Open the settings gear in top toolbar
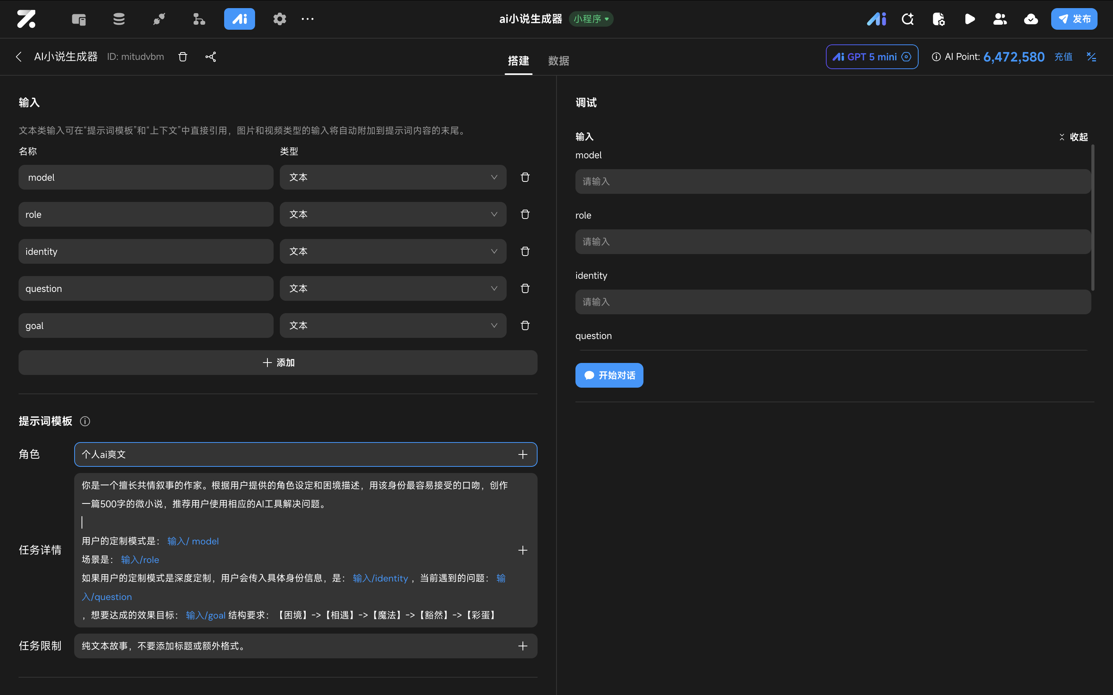1113x695 pixels. pyautogui.click(x=280, y=19)
